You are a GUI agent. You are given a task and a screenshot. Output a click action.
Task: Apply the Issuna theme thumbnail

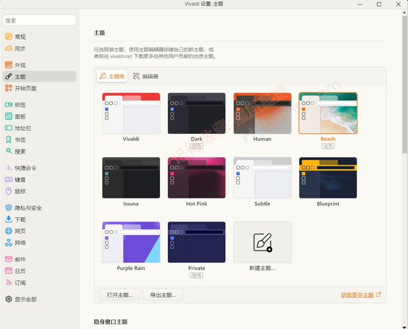click(x=131, y=177)
